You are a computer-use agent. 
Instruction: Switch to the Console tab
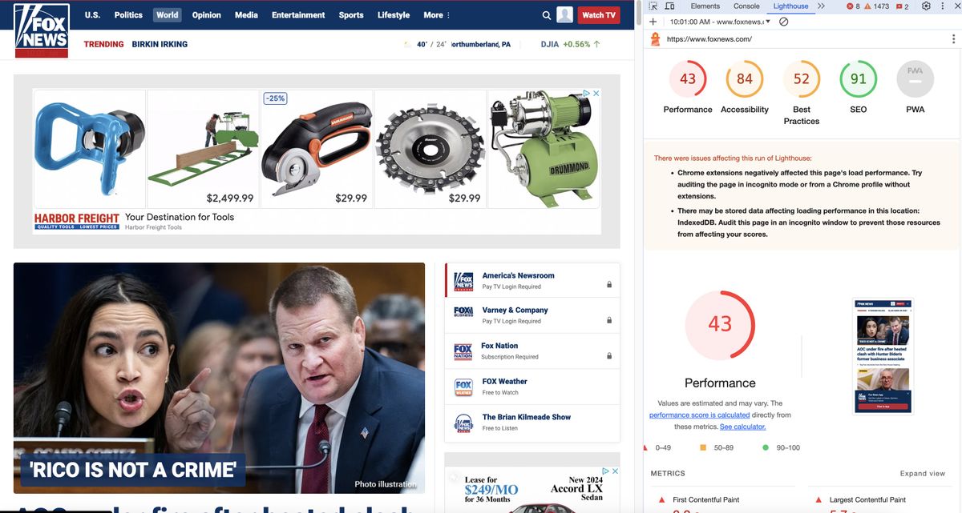[x=746, y=6]
